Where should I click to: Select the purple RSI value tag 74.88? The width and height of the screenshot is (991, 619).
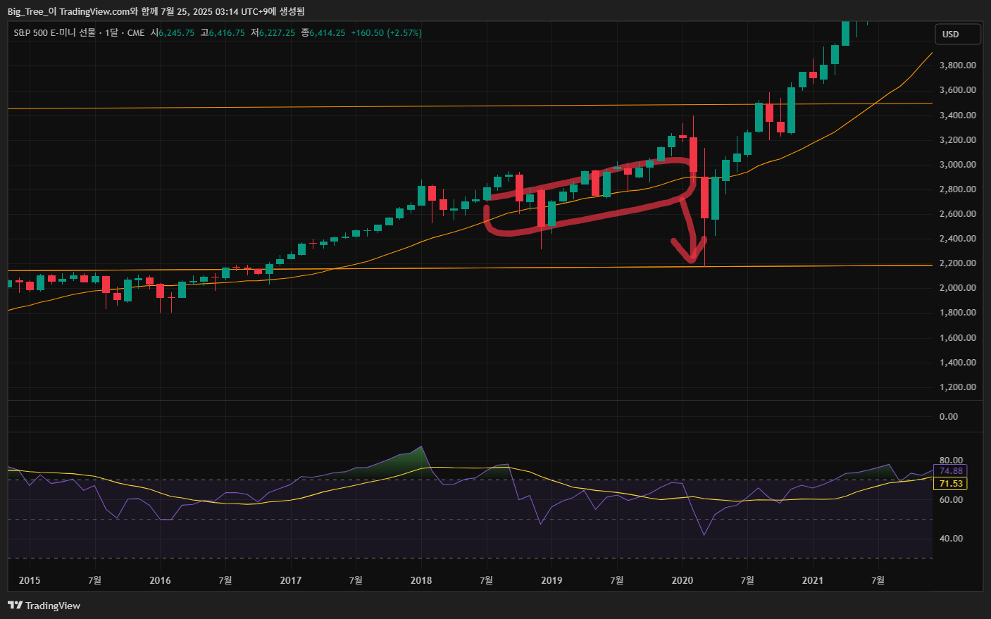click(x=951, y=471)
